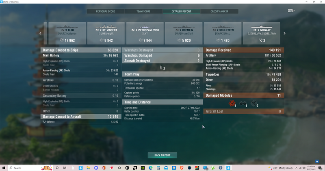Viewport: 325px width, 171px height.
Task: Click the Armor-Piercing (AP) Shells 36 / 63 620 row
Action: 81,70
